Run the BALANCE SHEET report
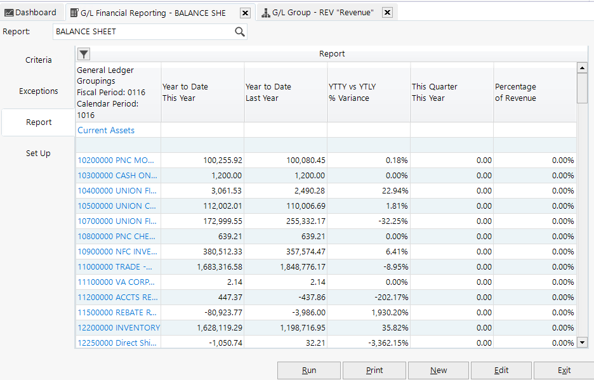Screen dimensions: 594x380 pos(309,370)
